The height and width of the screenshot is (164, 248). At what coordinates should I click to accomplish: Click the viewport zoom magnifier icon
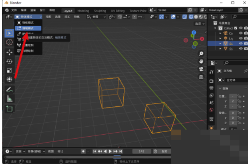[201, 54]
